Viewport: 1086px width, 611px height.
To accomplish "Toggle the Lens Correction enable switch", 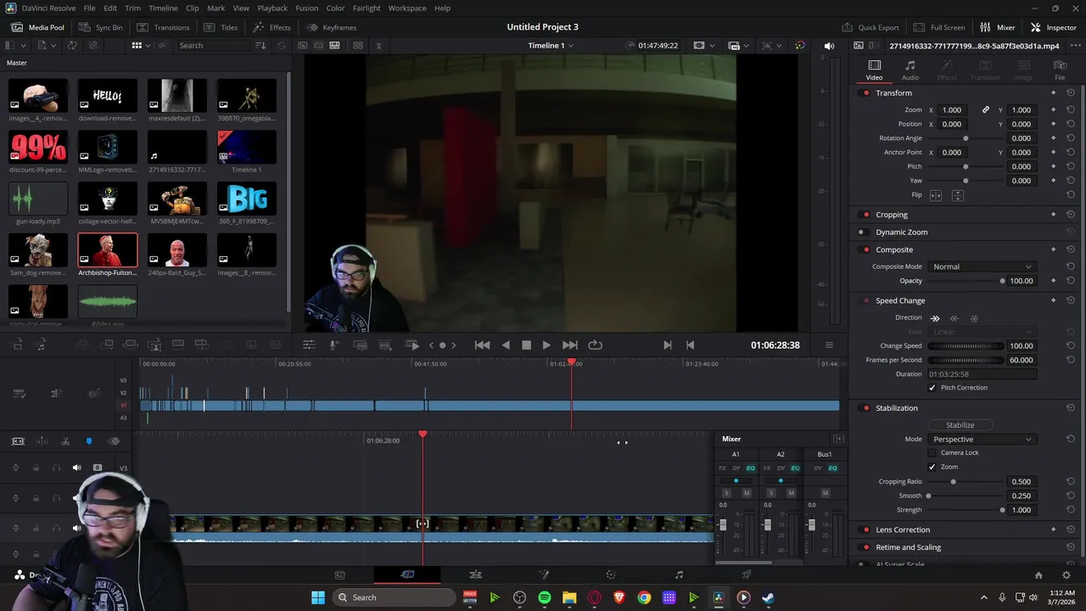I will [x=865, y=530].
